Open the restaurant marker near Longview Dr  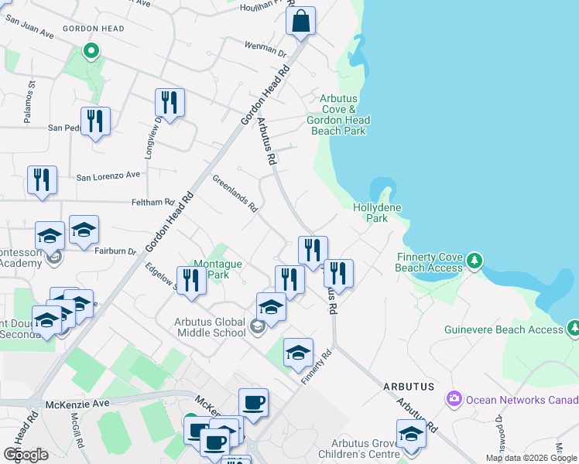170,104
